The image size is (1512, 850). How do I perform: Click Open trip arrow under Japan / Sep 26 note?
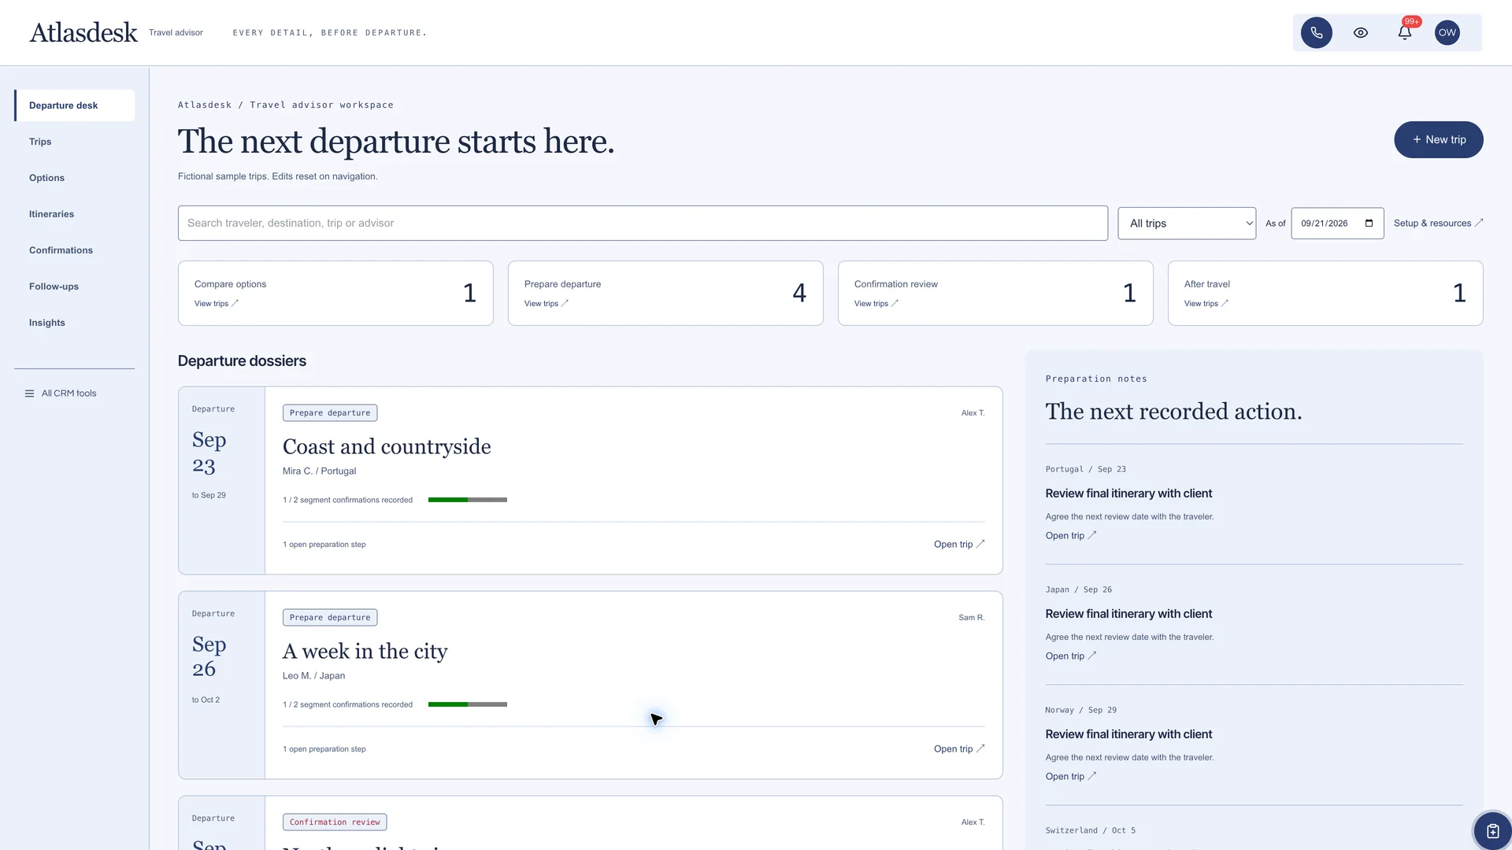pos(1092,656)
